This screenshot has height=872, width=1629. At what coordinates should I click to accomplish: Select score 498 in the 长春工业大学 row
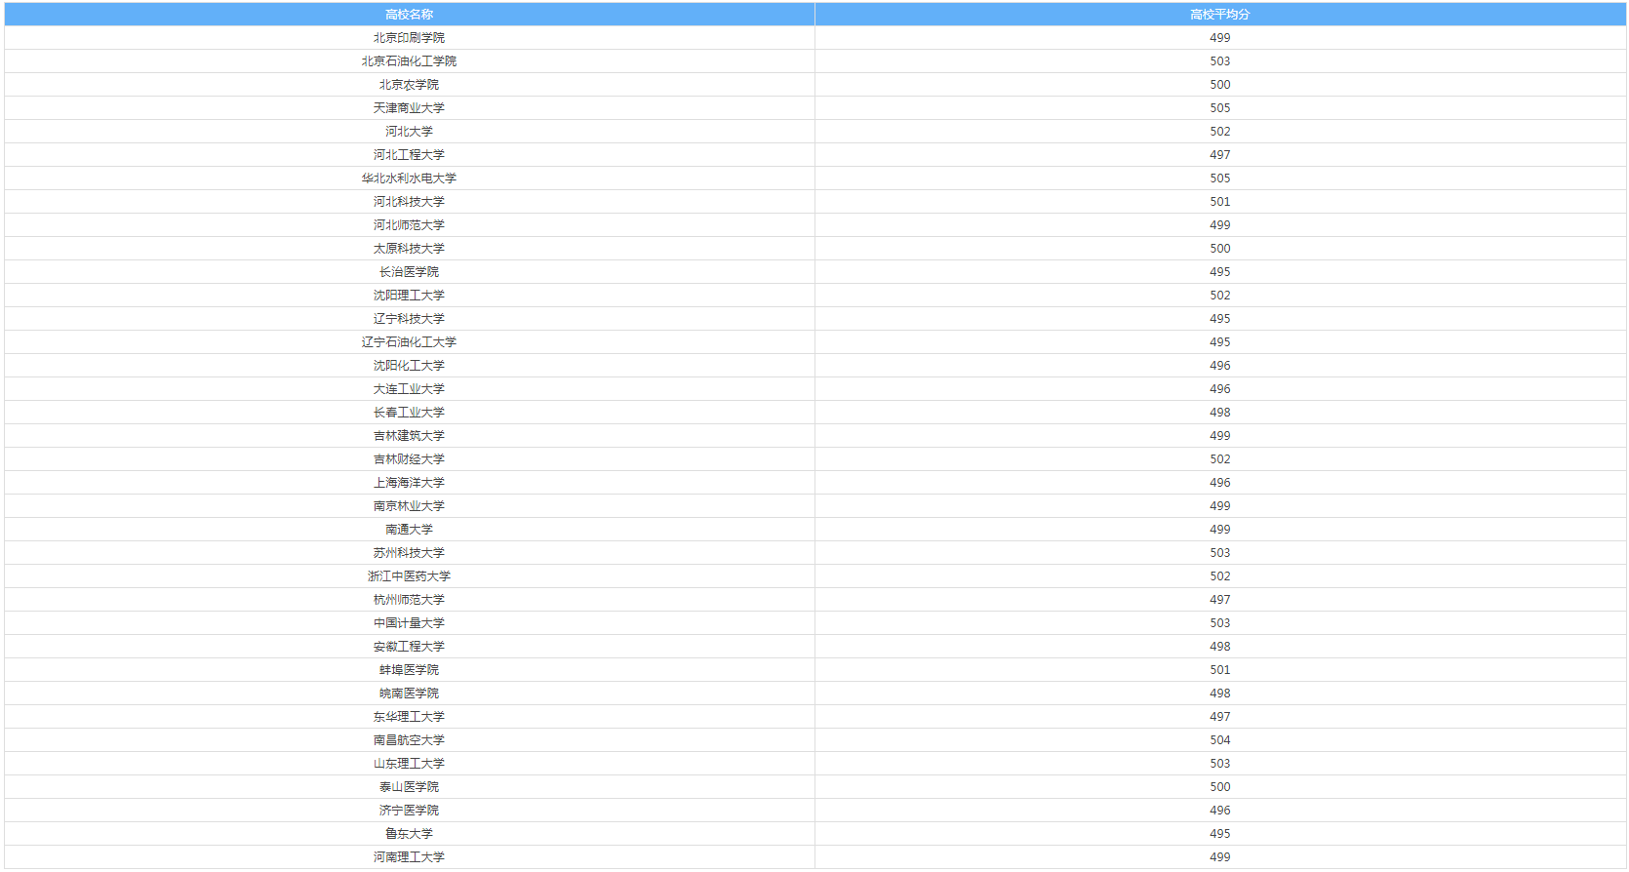click(1220, 413)
